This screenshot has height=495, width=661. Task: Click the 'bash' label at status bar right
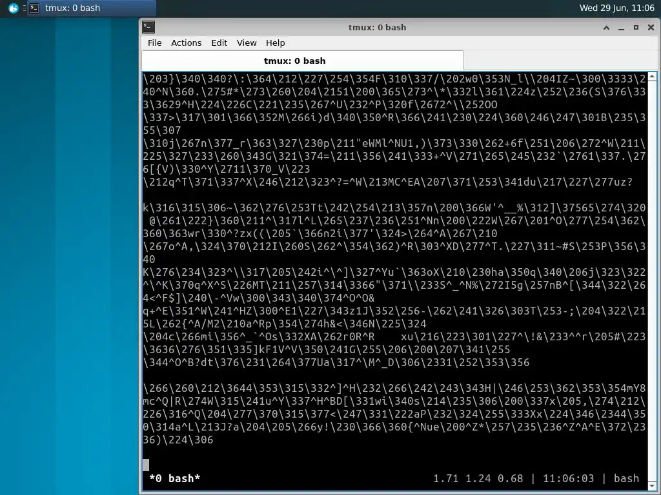coord(626,478)
